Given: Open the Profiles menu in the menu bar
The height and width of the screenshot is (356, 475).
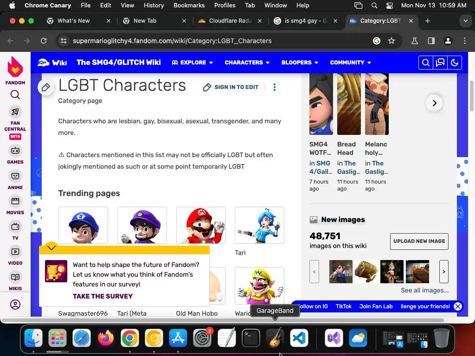Looking at the screenshot, I should [225, 5].
